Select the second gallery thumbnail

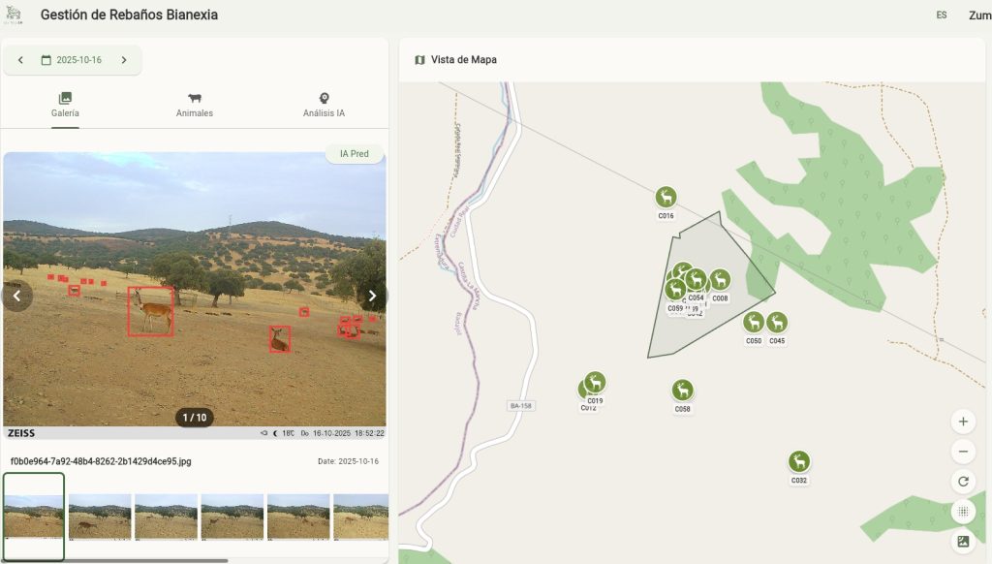coord(100,517)
